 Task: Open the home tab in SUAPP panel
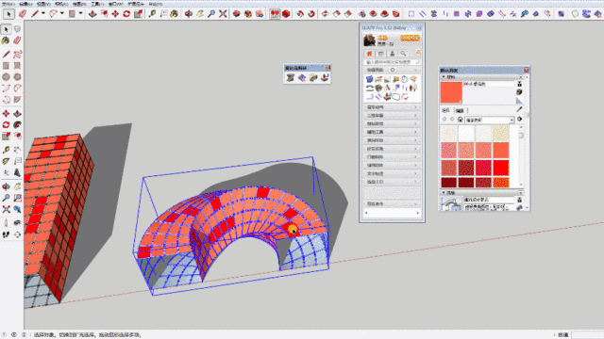pos(369,54)
